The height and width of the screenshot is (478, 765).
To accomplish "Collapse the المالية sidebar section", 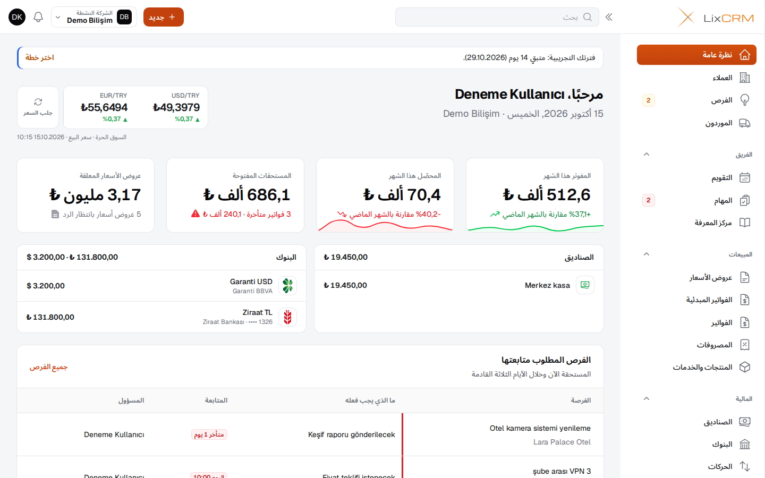I will 647,399.
